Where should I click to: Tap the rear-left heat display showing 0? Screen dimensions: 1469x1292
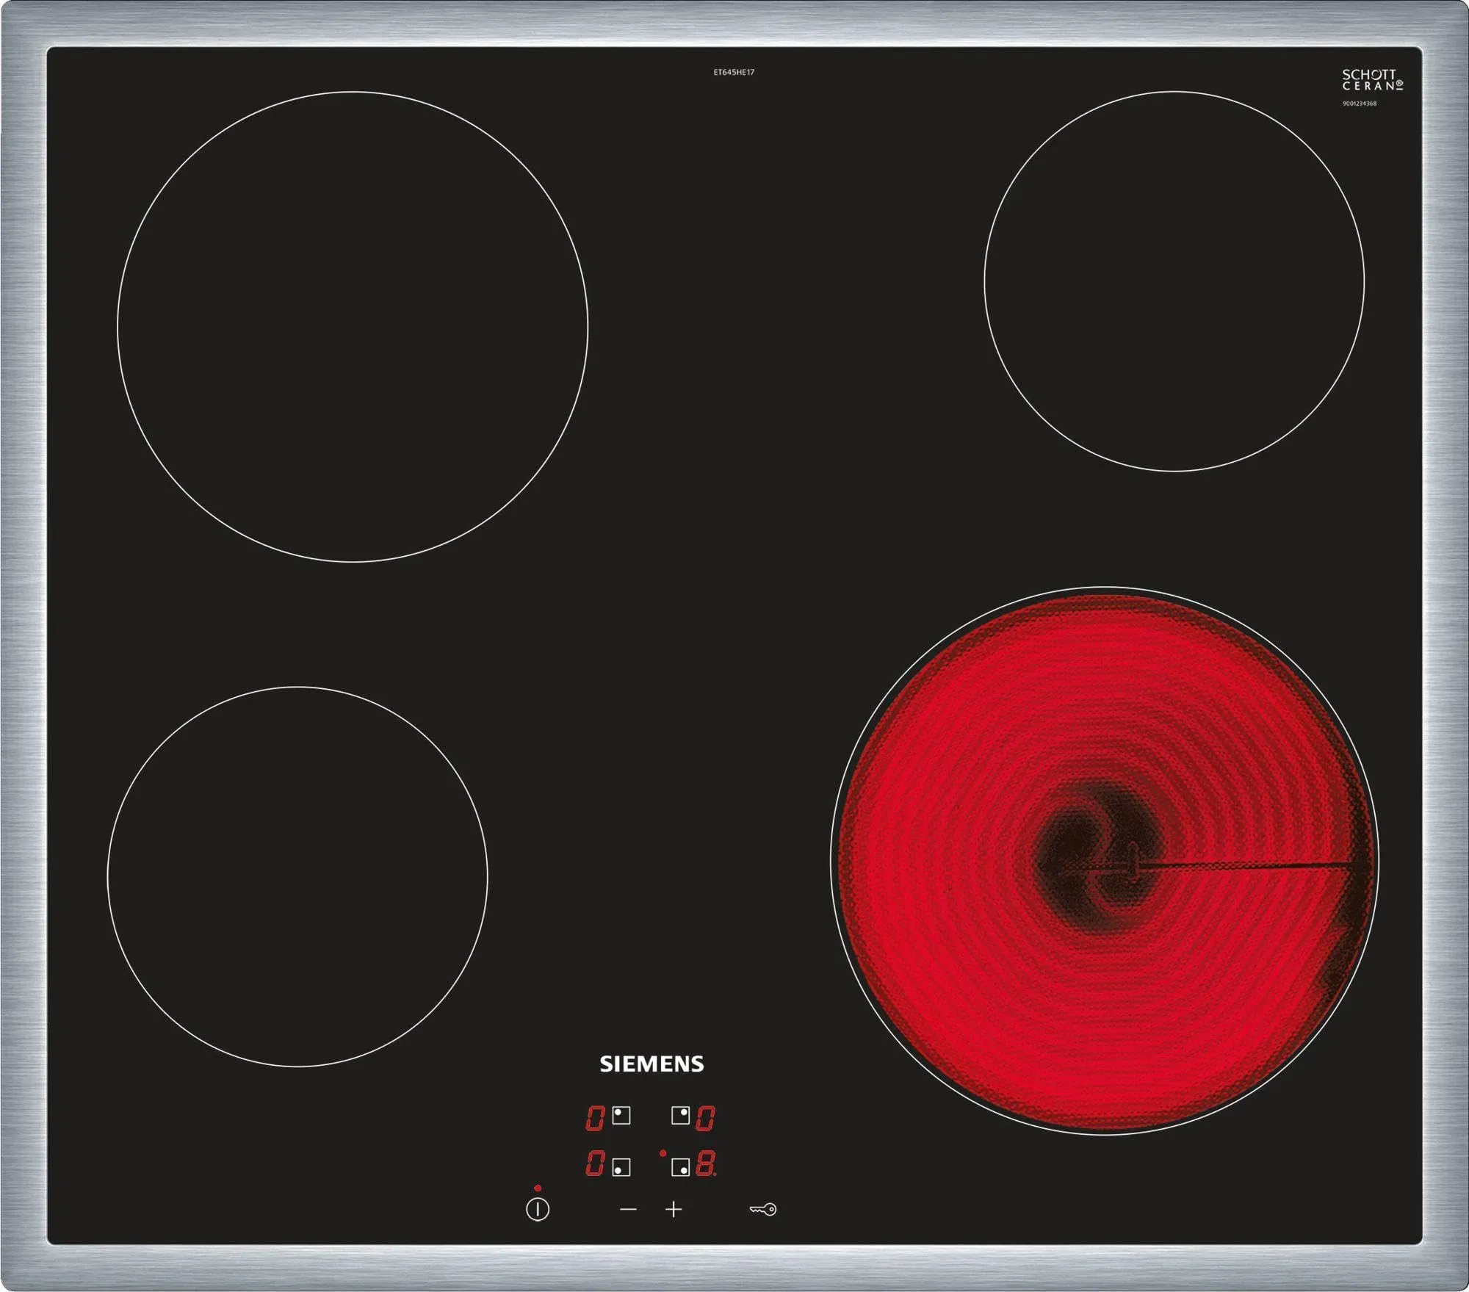coord(594,1119)
